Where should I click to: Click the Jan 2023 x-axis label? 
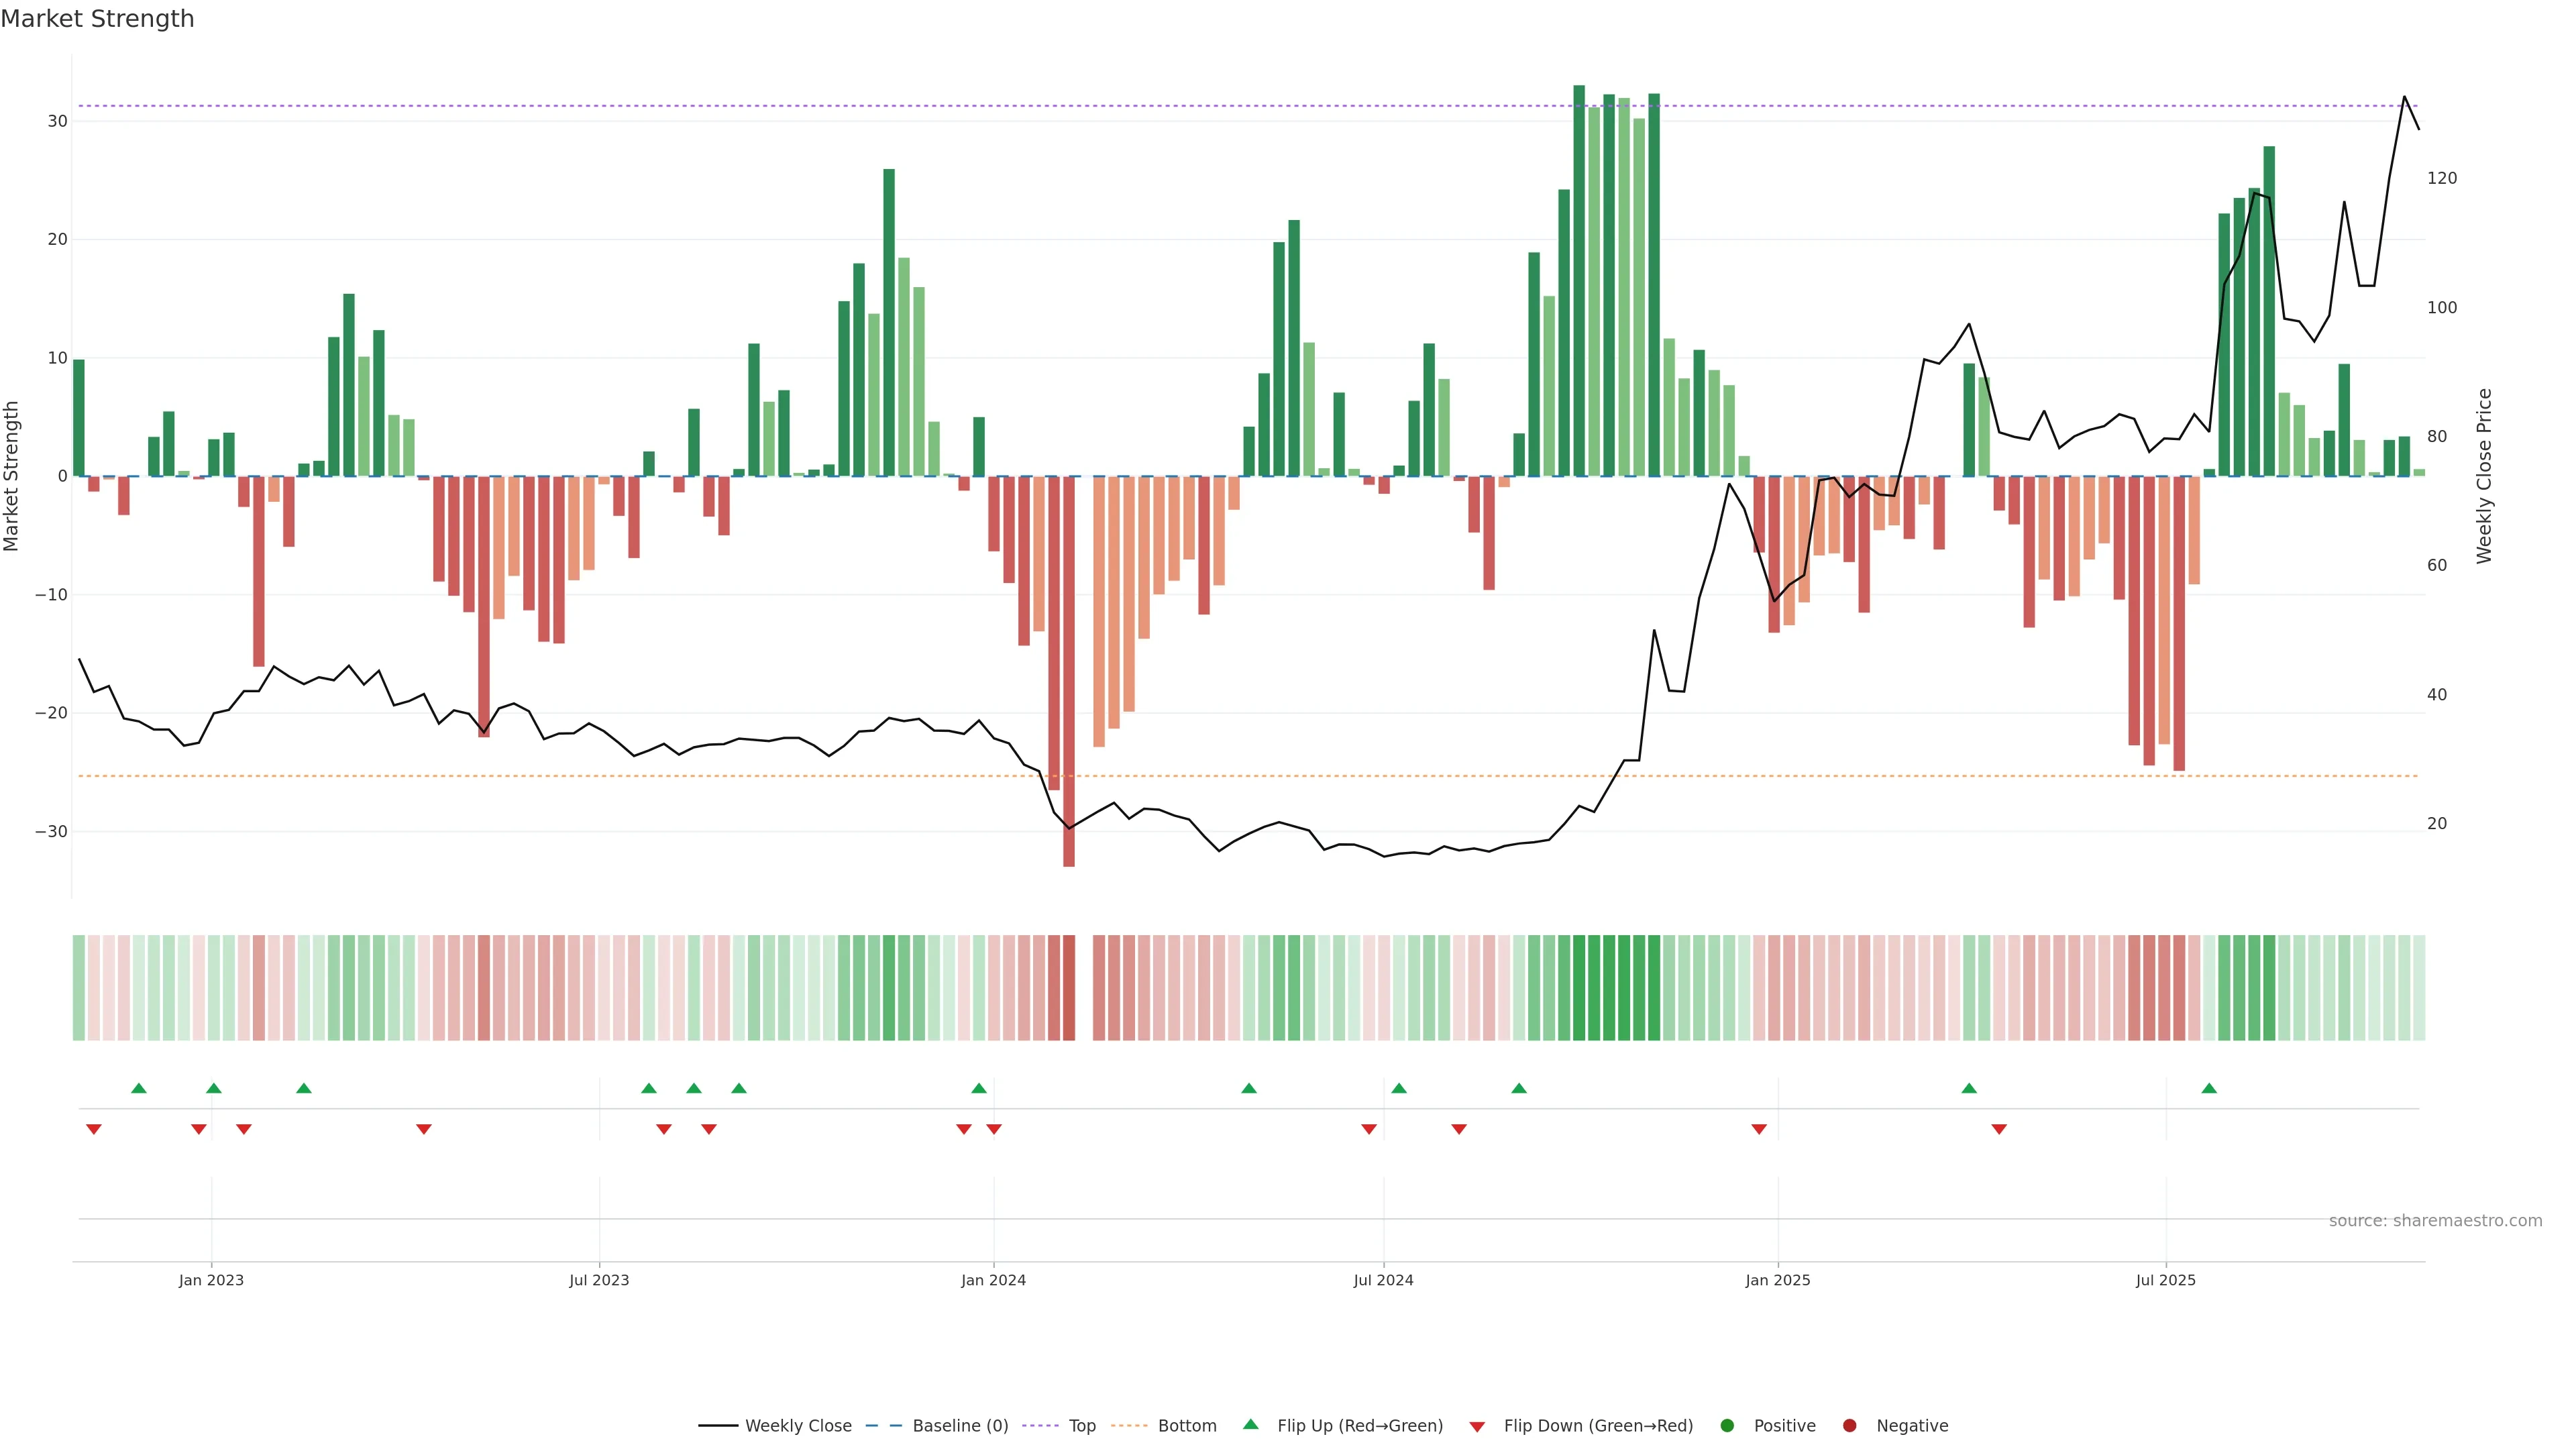tap(211, 1280)
